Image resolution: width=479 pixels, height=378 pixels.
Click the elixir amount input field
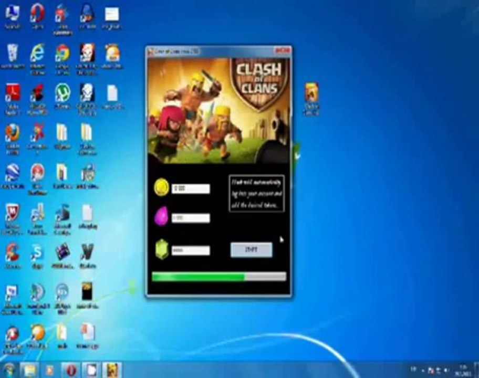pos(191,218)
